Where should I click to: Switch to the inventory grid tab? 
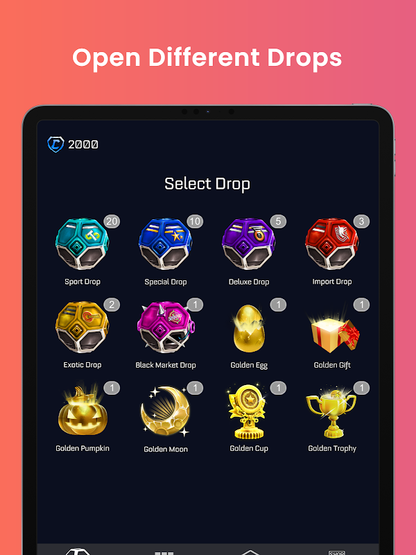click(x=164, y=553)
